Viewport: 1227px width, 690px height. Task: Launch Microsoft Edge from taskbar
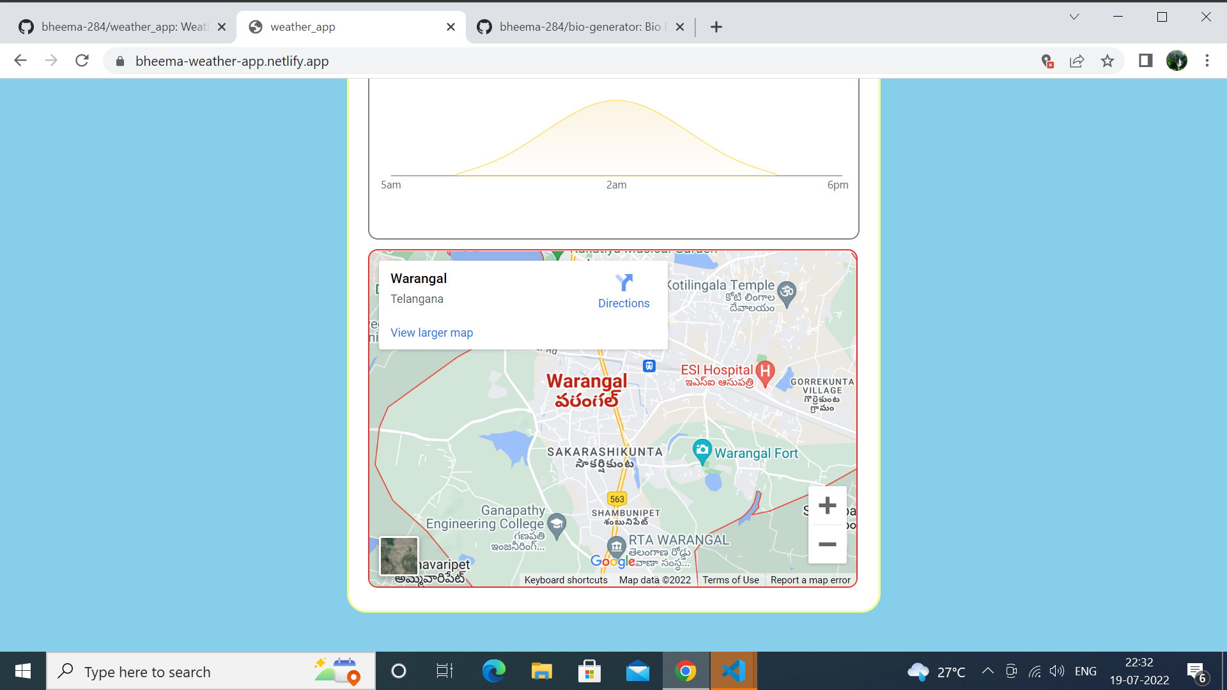(493, 671)
